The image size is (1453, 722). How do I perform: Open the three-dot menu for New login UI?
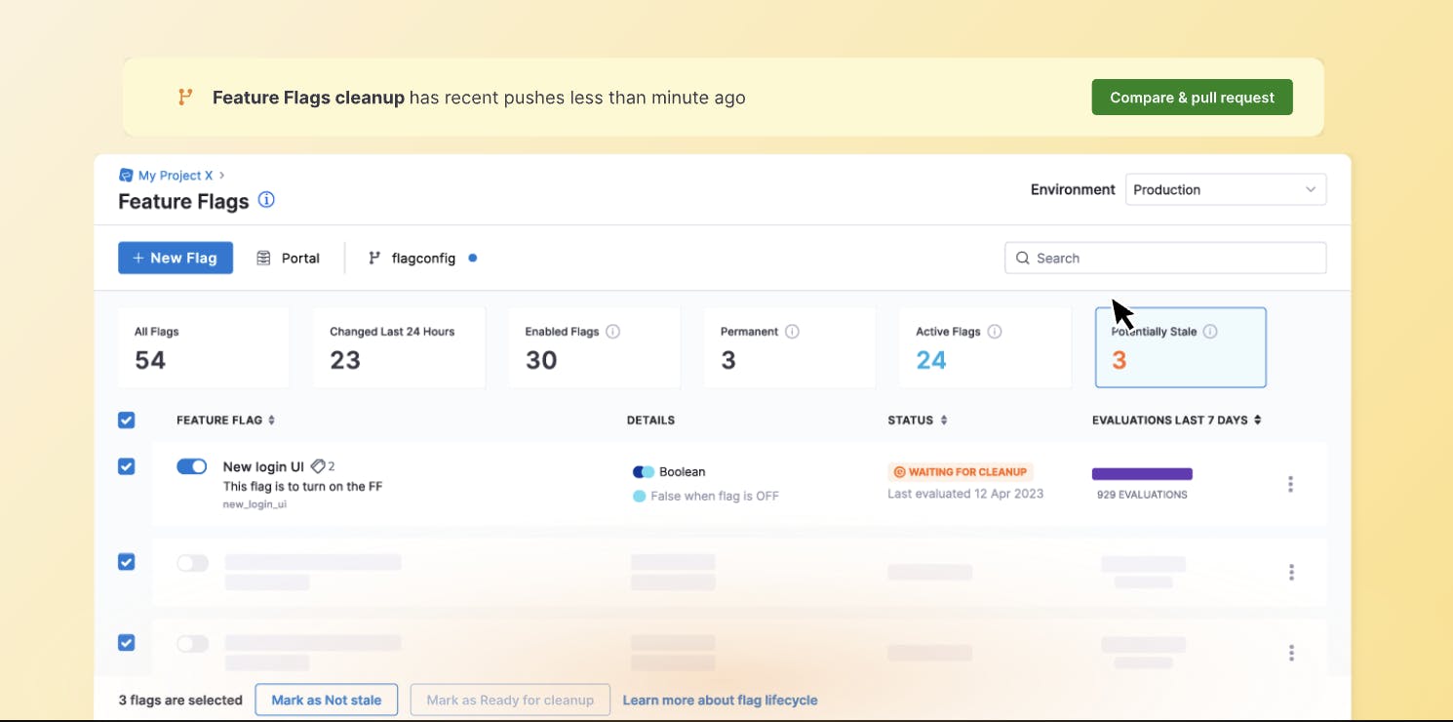pos(1290,484)
